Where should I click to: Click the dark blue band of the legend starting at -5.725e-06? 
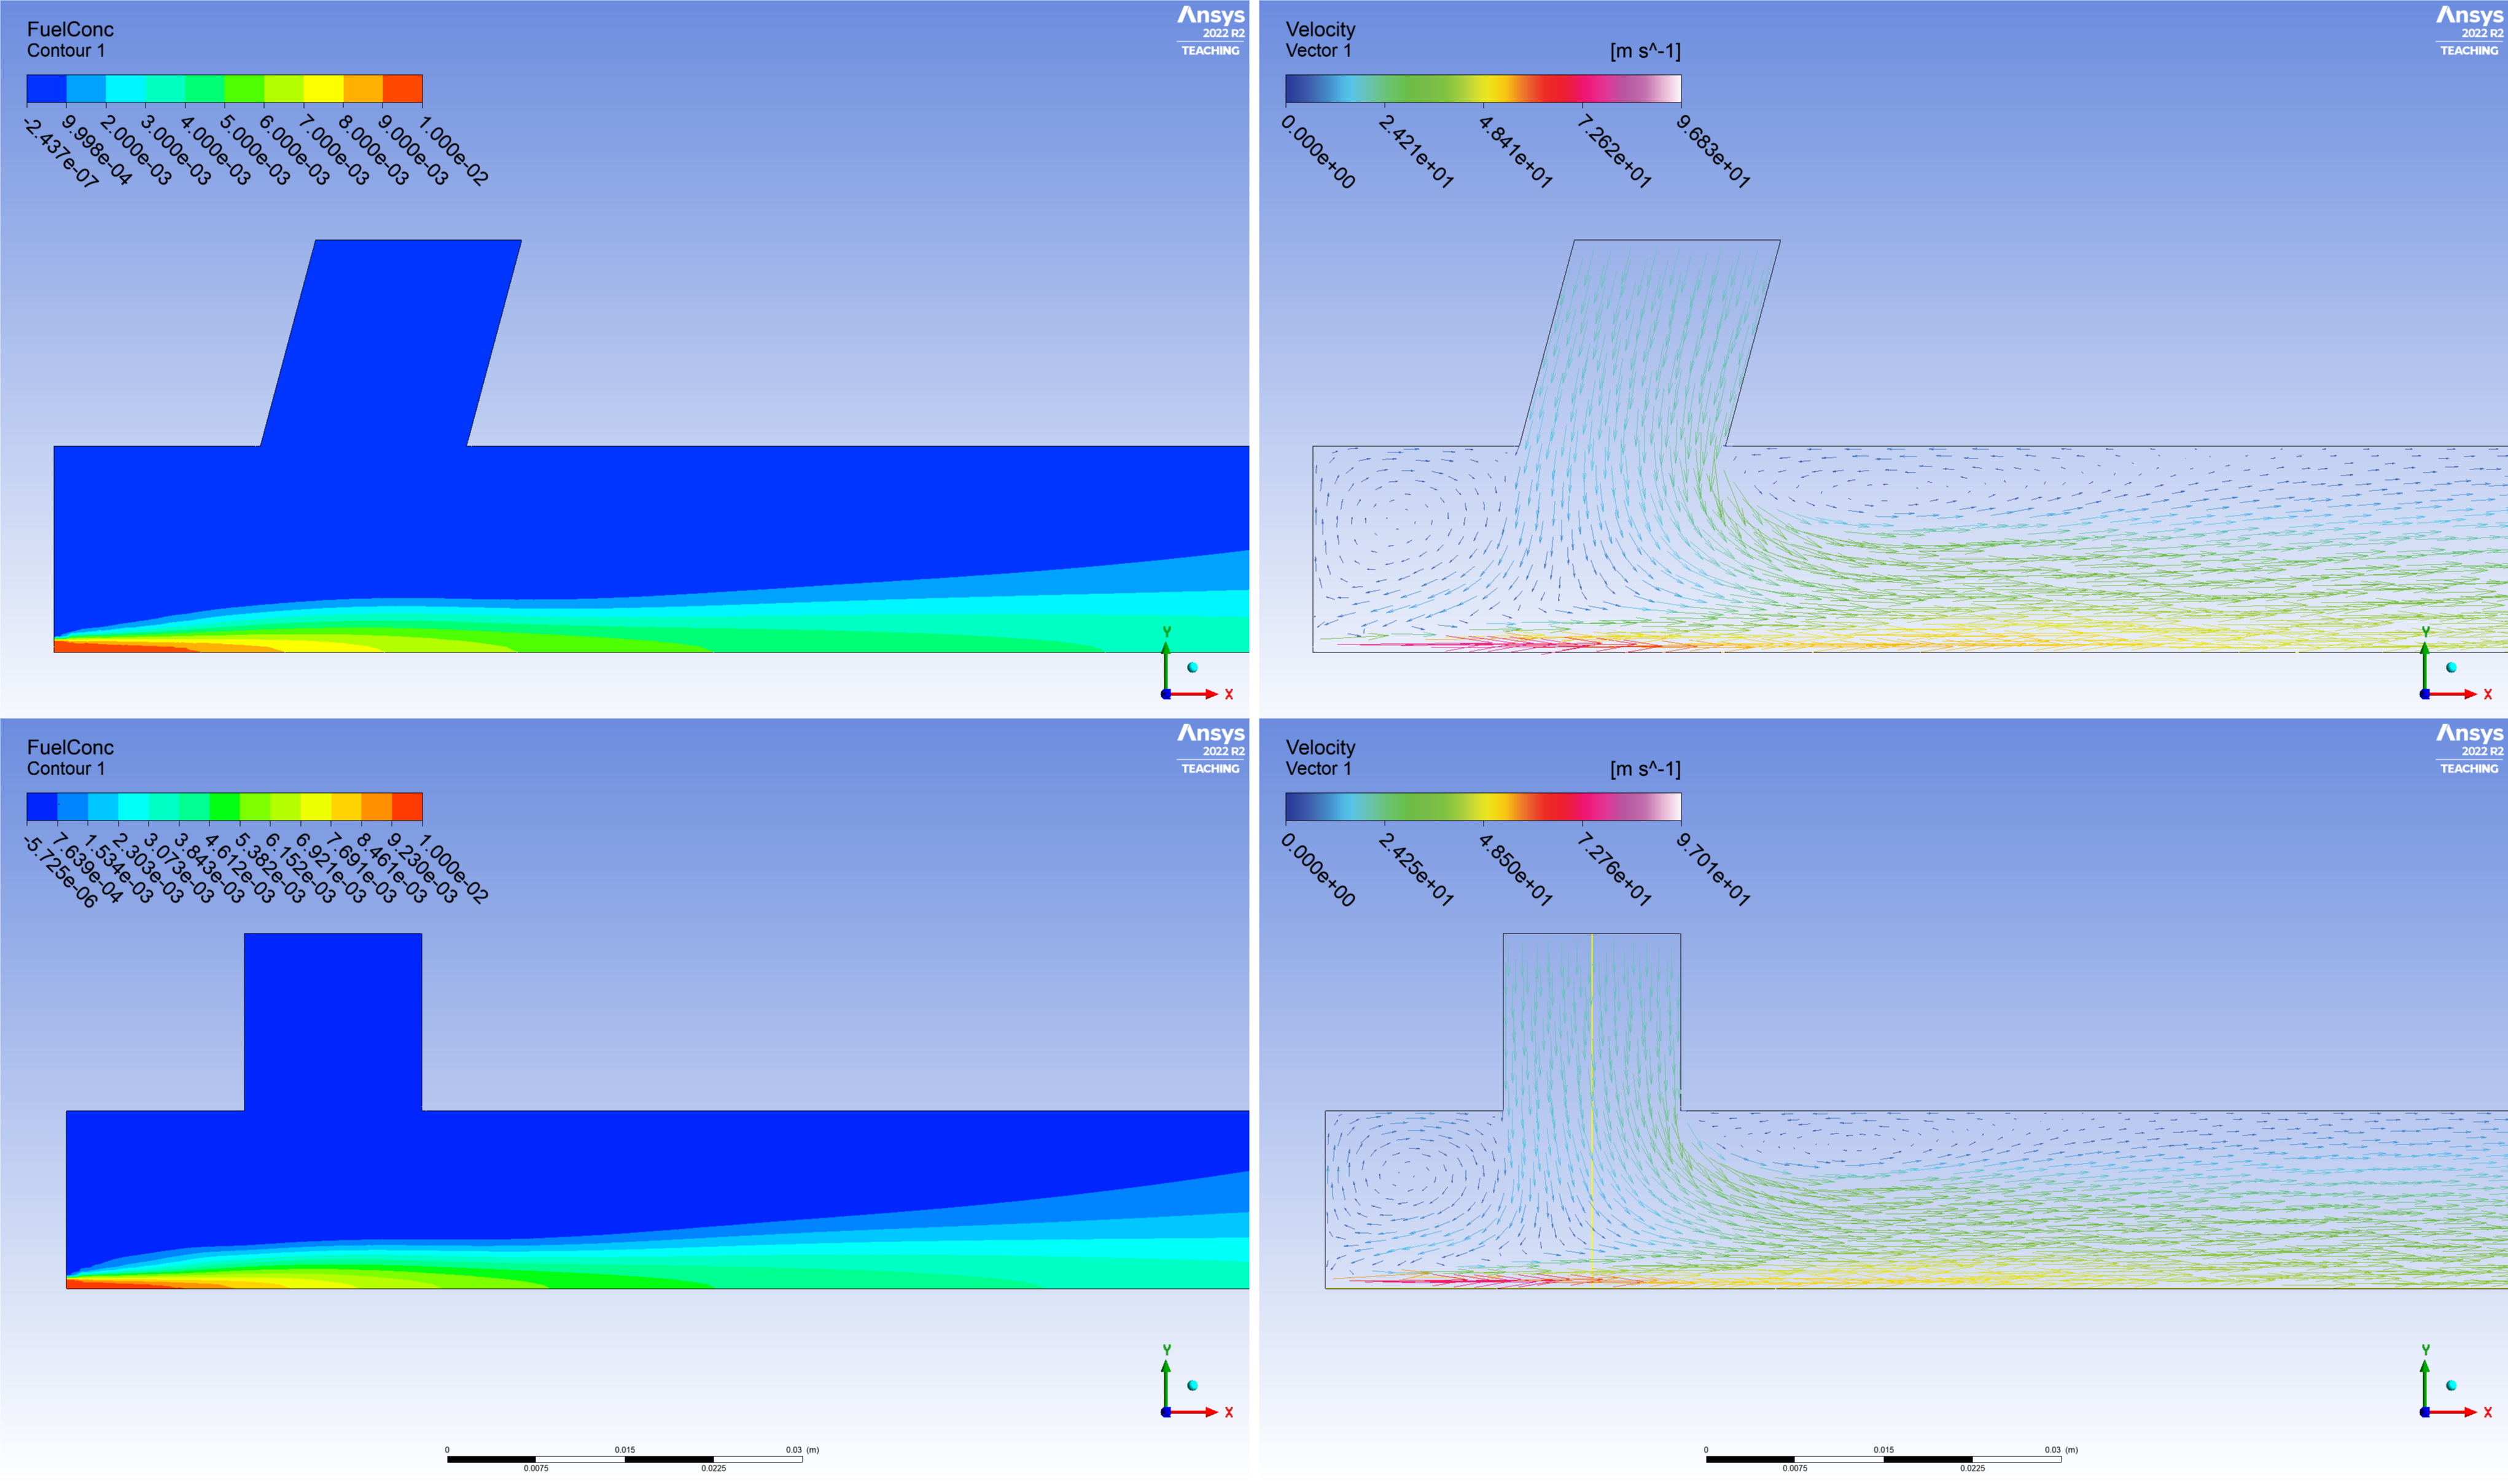42,807
